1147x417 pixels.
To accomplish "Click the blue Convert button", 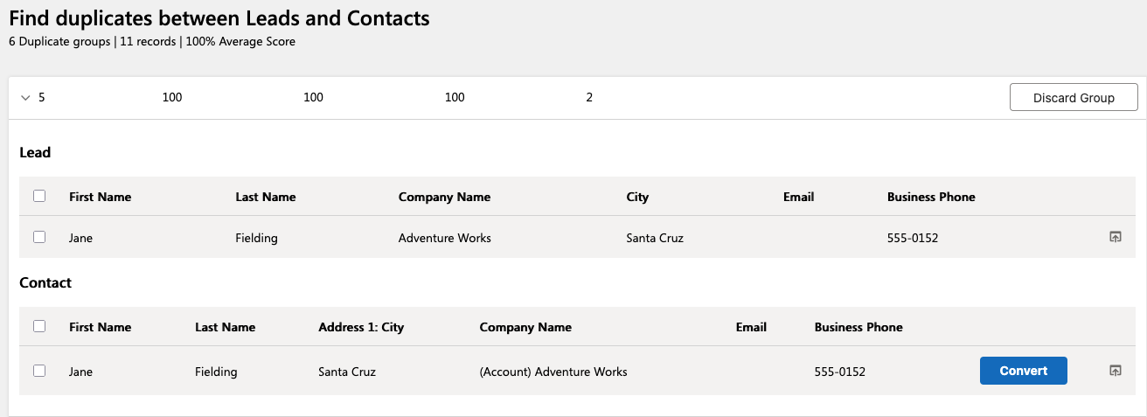I will pyautogui.click(x=1024, y=371).
